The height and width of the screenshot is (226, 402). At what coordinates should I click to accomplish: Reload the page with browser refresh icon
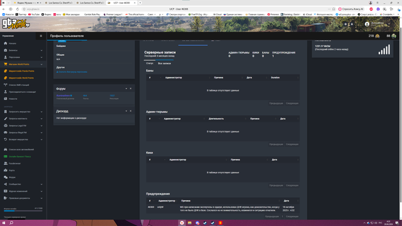tap(18, 9)
